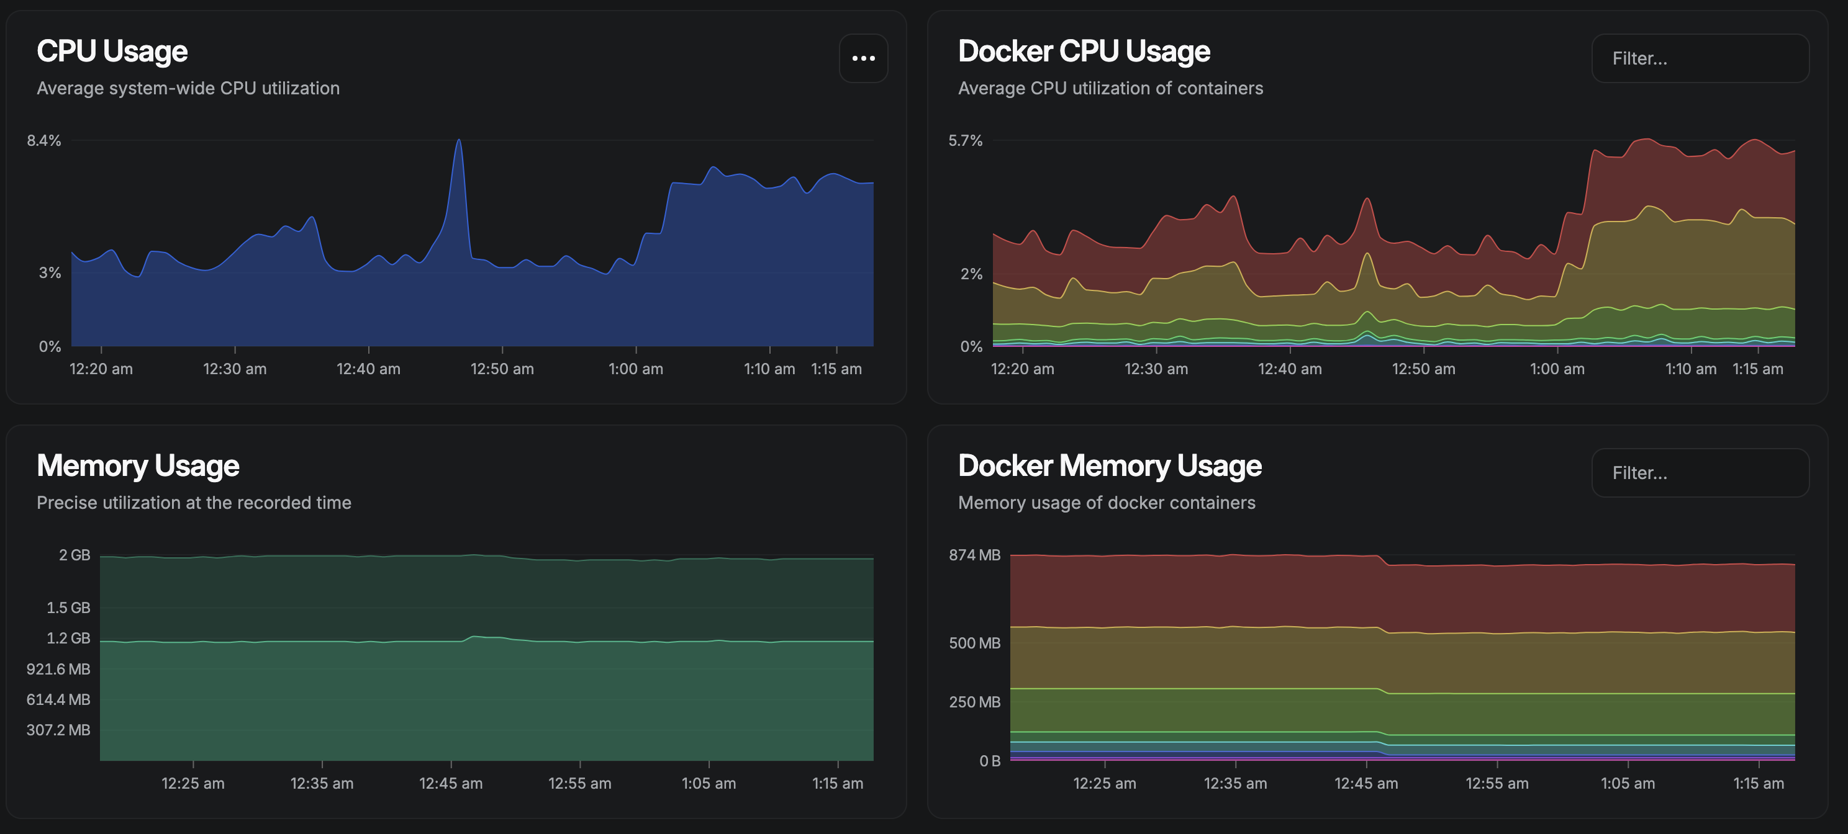Click 1:00 am tick label under CPU Usage chart
Screen dimensions: 1848x834
pyautogui.click(x=636, y=369)
